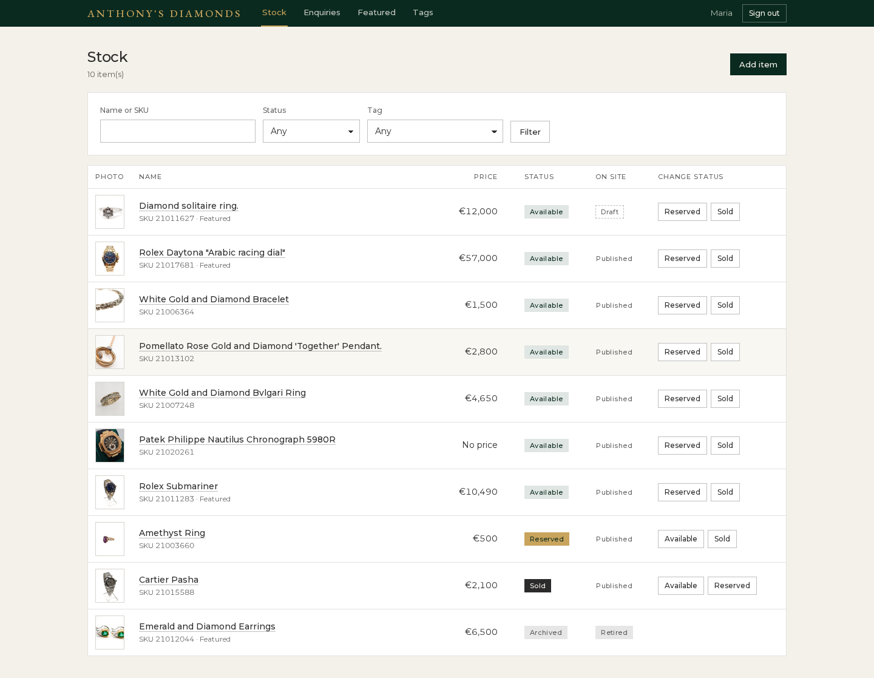Open the Rolex Submariner item link
874x678 pixels.
tap(178, 486)
